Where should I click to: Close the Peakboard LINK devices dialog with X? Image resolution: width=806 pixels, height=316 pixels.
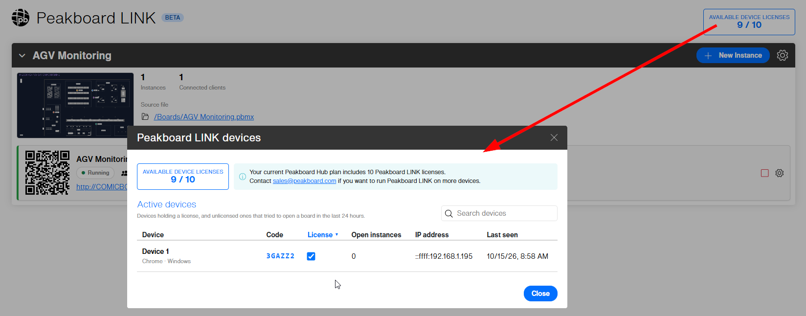tap(554, 137)
